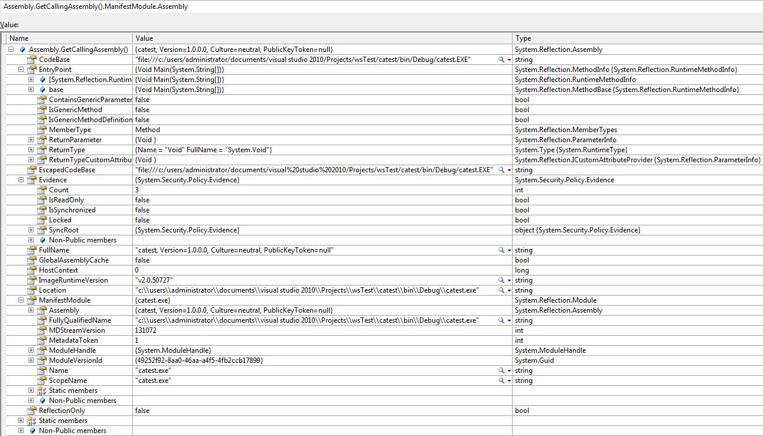The height and width of the screenshot is (436, 763).
Task: Select the ScopeName row label
Action: coord(67,381)
